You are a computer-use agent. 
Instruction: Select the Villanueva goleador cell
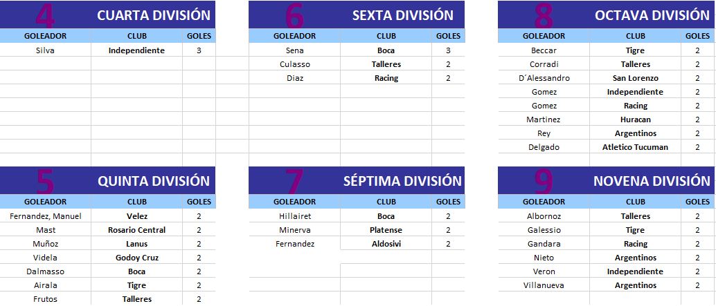pos(544,285)
